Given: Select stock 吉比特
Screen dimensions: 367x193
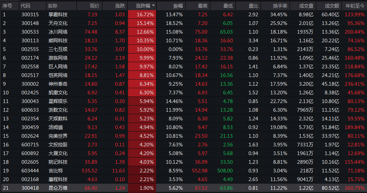Looking at the screenshot, I should (x=55, y=171).
